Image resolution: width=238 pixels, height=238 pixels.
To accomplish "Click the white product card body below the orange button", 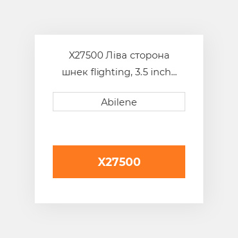I will pos(119,190).
